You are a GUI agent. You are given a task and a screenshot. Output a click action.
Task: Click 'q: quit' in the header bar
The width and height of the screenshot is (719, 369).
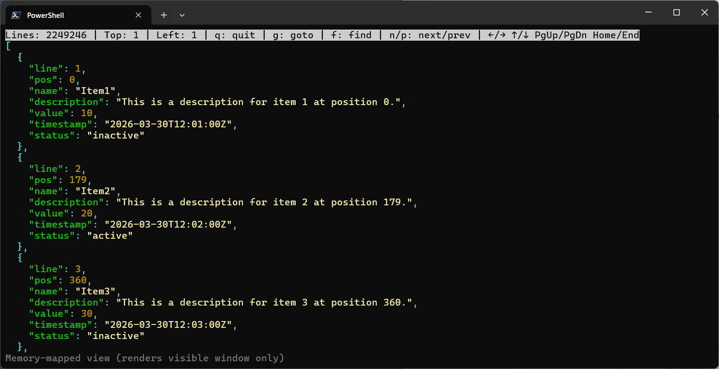(235, 34)
